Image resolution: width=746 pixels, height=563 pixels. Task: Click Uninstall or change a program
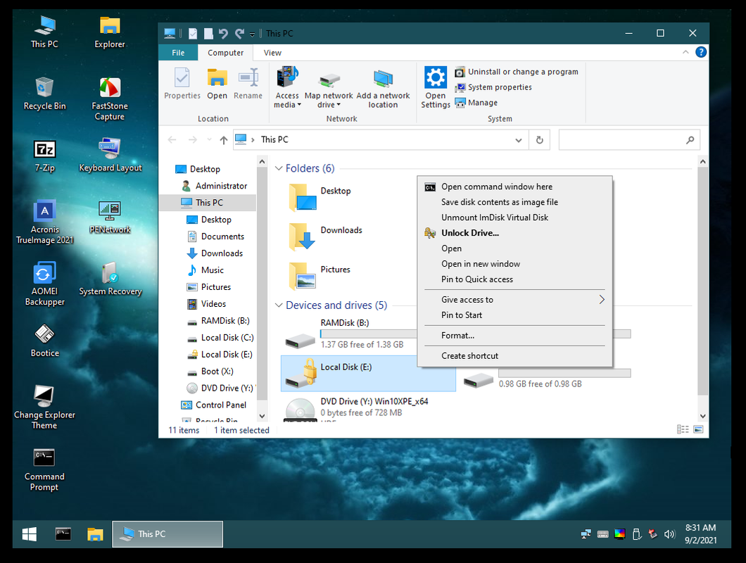click(517, 72)
